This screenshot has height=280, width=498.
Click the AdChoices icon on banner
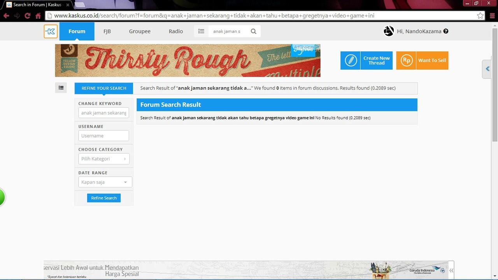pos(317,47)
